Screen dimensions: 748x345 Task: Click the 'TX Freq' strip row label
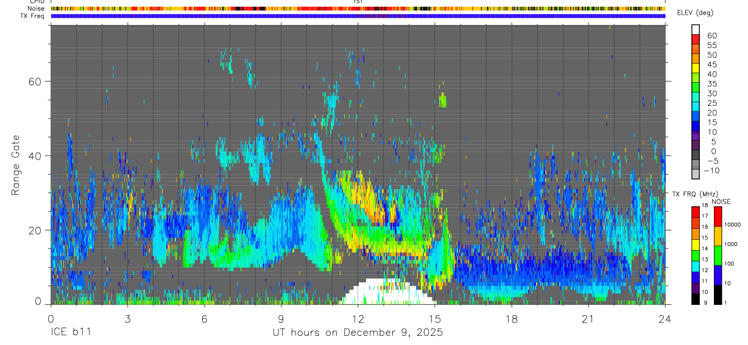[x=33, y=15]
